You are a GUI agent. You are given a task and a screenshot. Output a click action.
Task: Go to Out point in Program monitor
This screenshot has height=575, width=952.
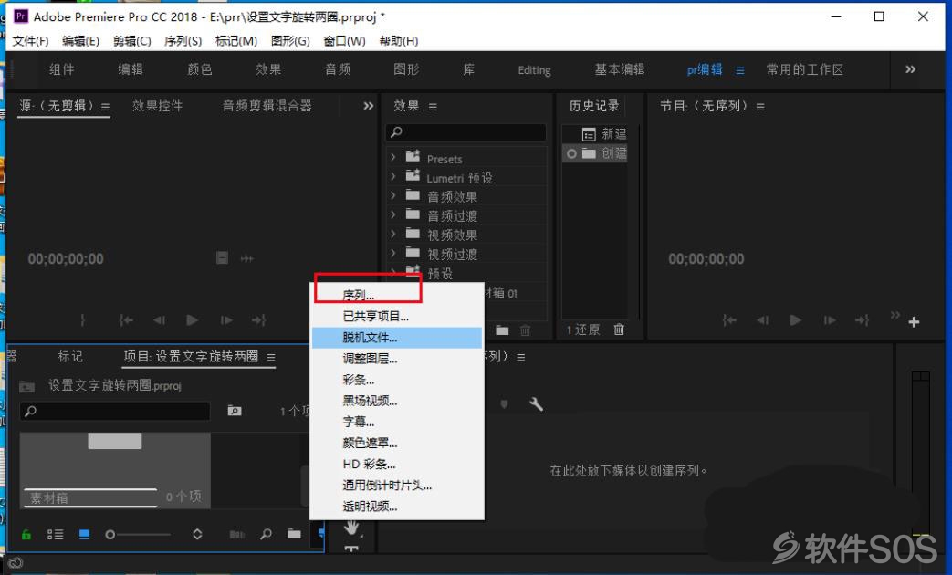point(863,320)
